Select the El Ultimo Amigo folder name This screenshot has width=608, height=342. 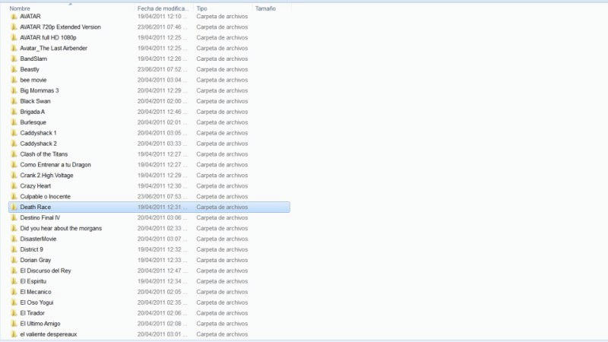point(40,324)
